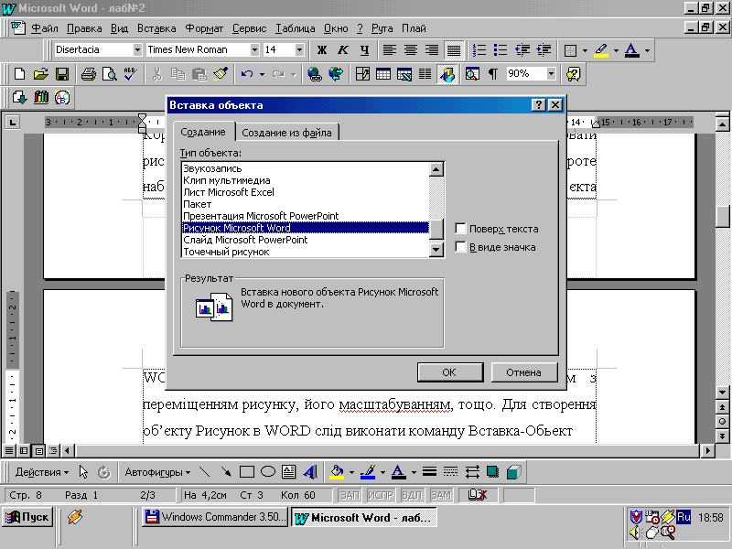This screenshot has height=549, width=732.
Task: Select the 'Создание' tab
Action: (203, 132)
